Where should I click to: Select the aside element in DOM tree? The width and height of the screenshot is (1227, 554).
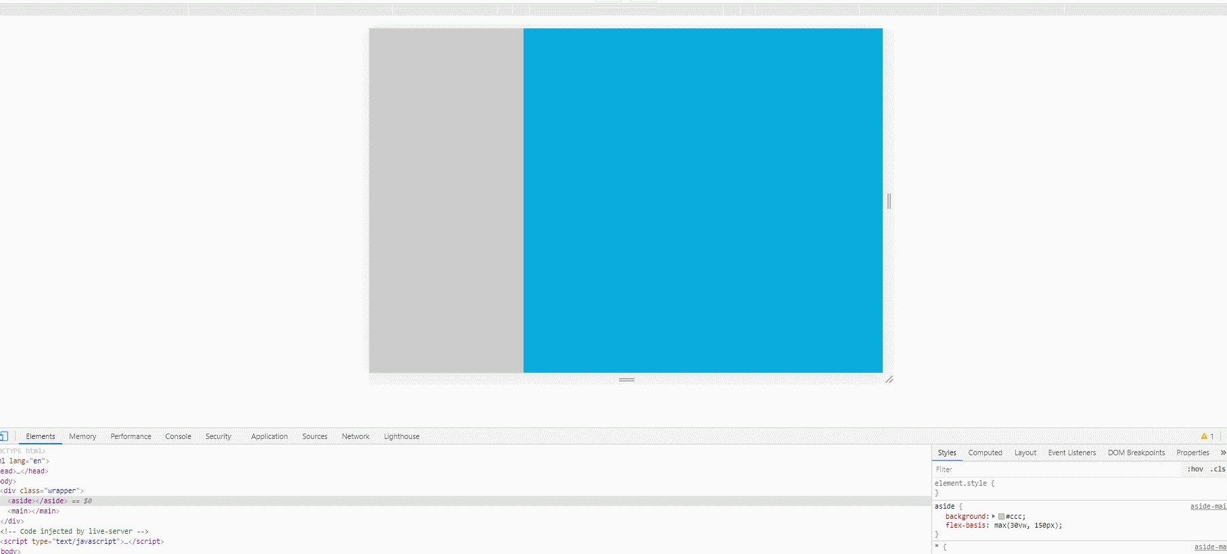tap(37, 501)
